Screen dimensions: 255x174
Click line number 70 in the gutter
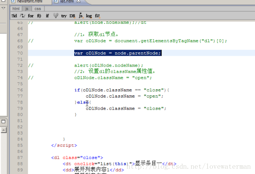click(20, 53)
